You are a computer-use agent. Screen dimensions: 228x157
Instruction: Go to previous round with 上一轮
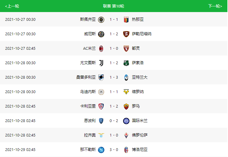pos(12,6)
